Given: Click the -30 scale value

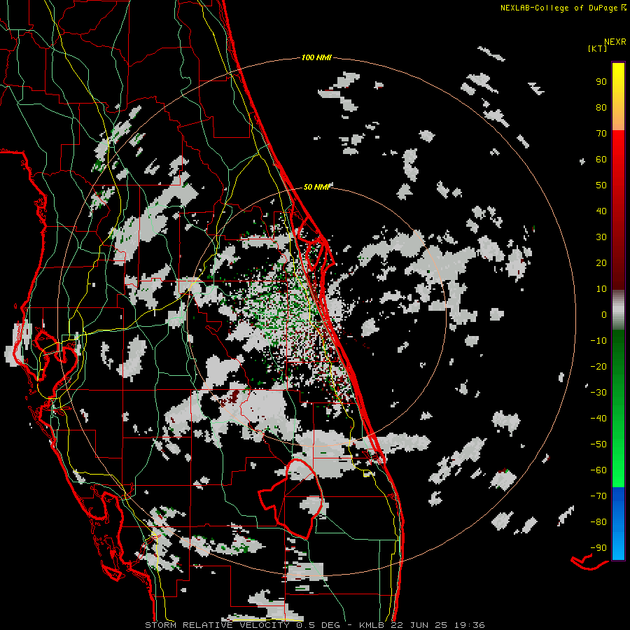Looking at the screenshot, I should [x=598, y=393].
